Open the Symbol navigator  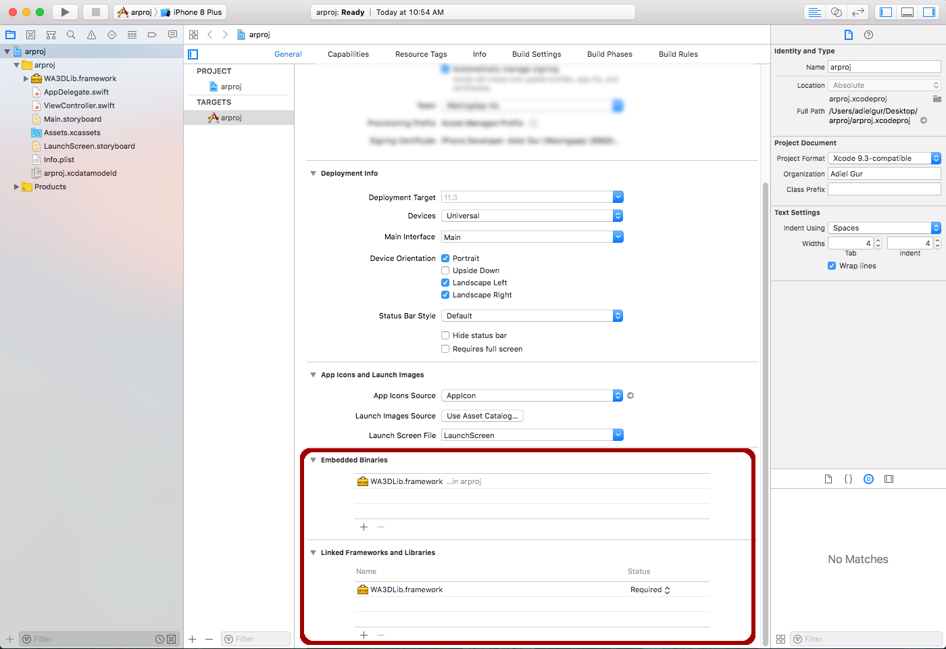(x=51, y=34)
